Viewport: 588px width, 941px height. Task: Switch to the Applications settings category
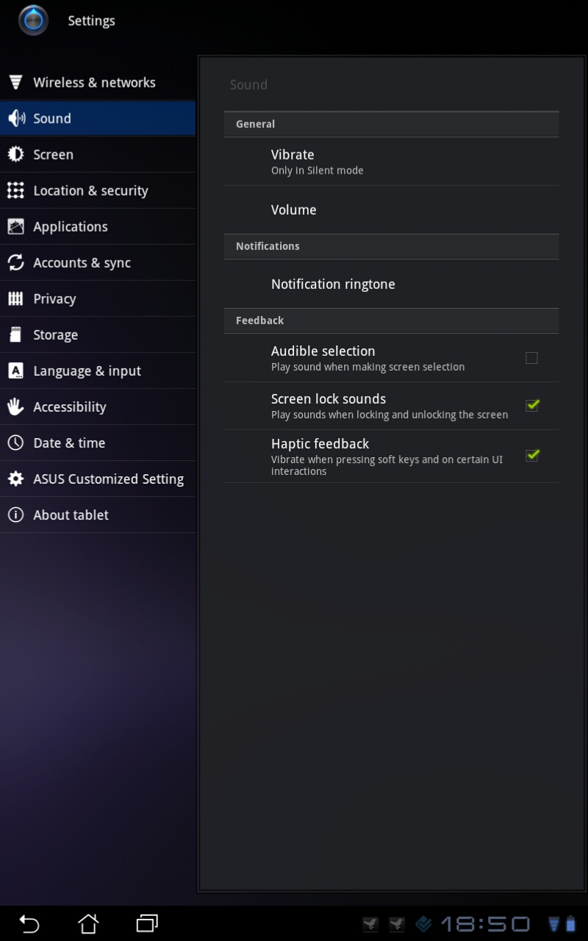click(71, 226)
